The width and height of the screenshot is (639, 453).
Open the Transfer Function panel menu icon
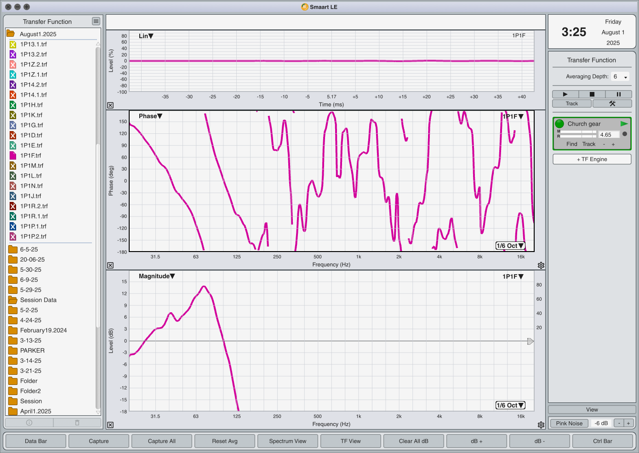tap(96, 21)
